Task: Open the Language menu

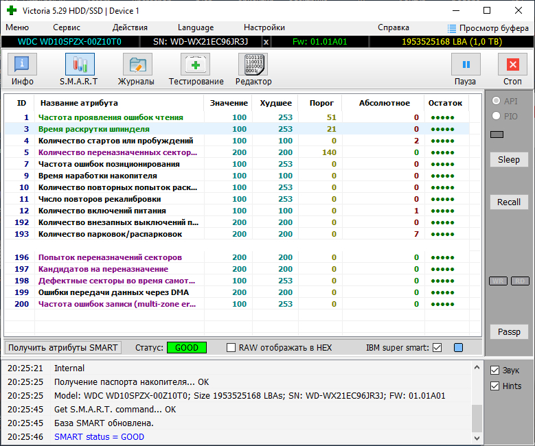Action: 196,27
